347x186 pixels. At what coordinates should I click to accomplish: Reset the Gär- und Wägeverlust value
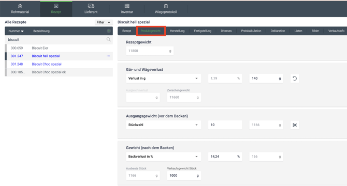pyautogui.click(x=295, y=79)
